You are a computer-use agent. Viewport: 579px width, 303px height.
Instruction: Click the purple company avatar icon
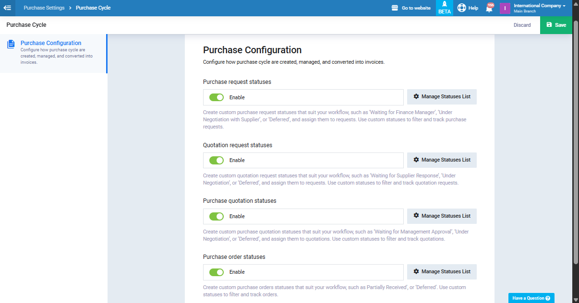[x=505, y=8]
